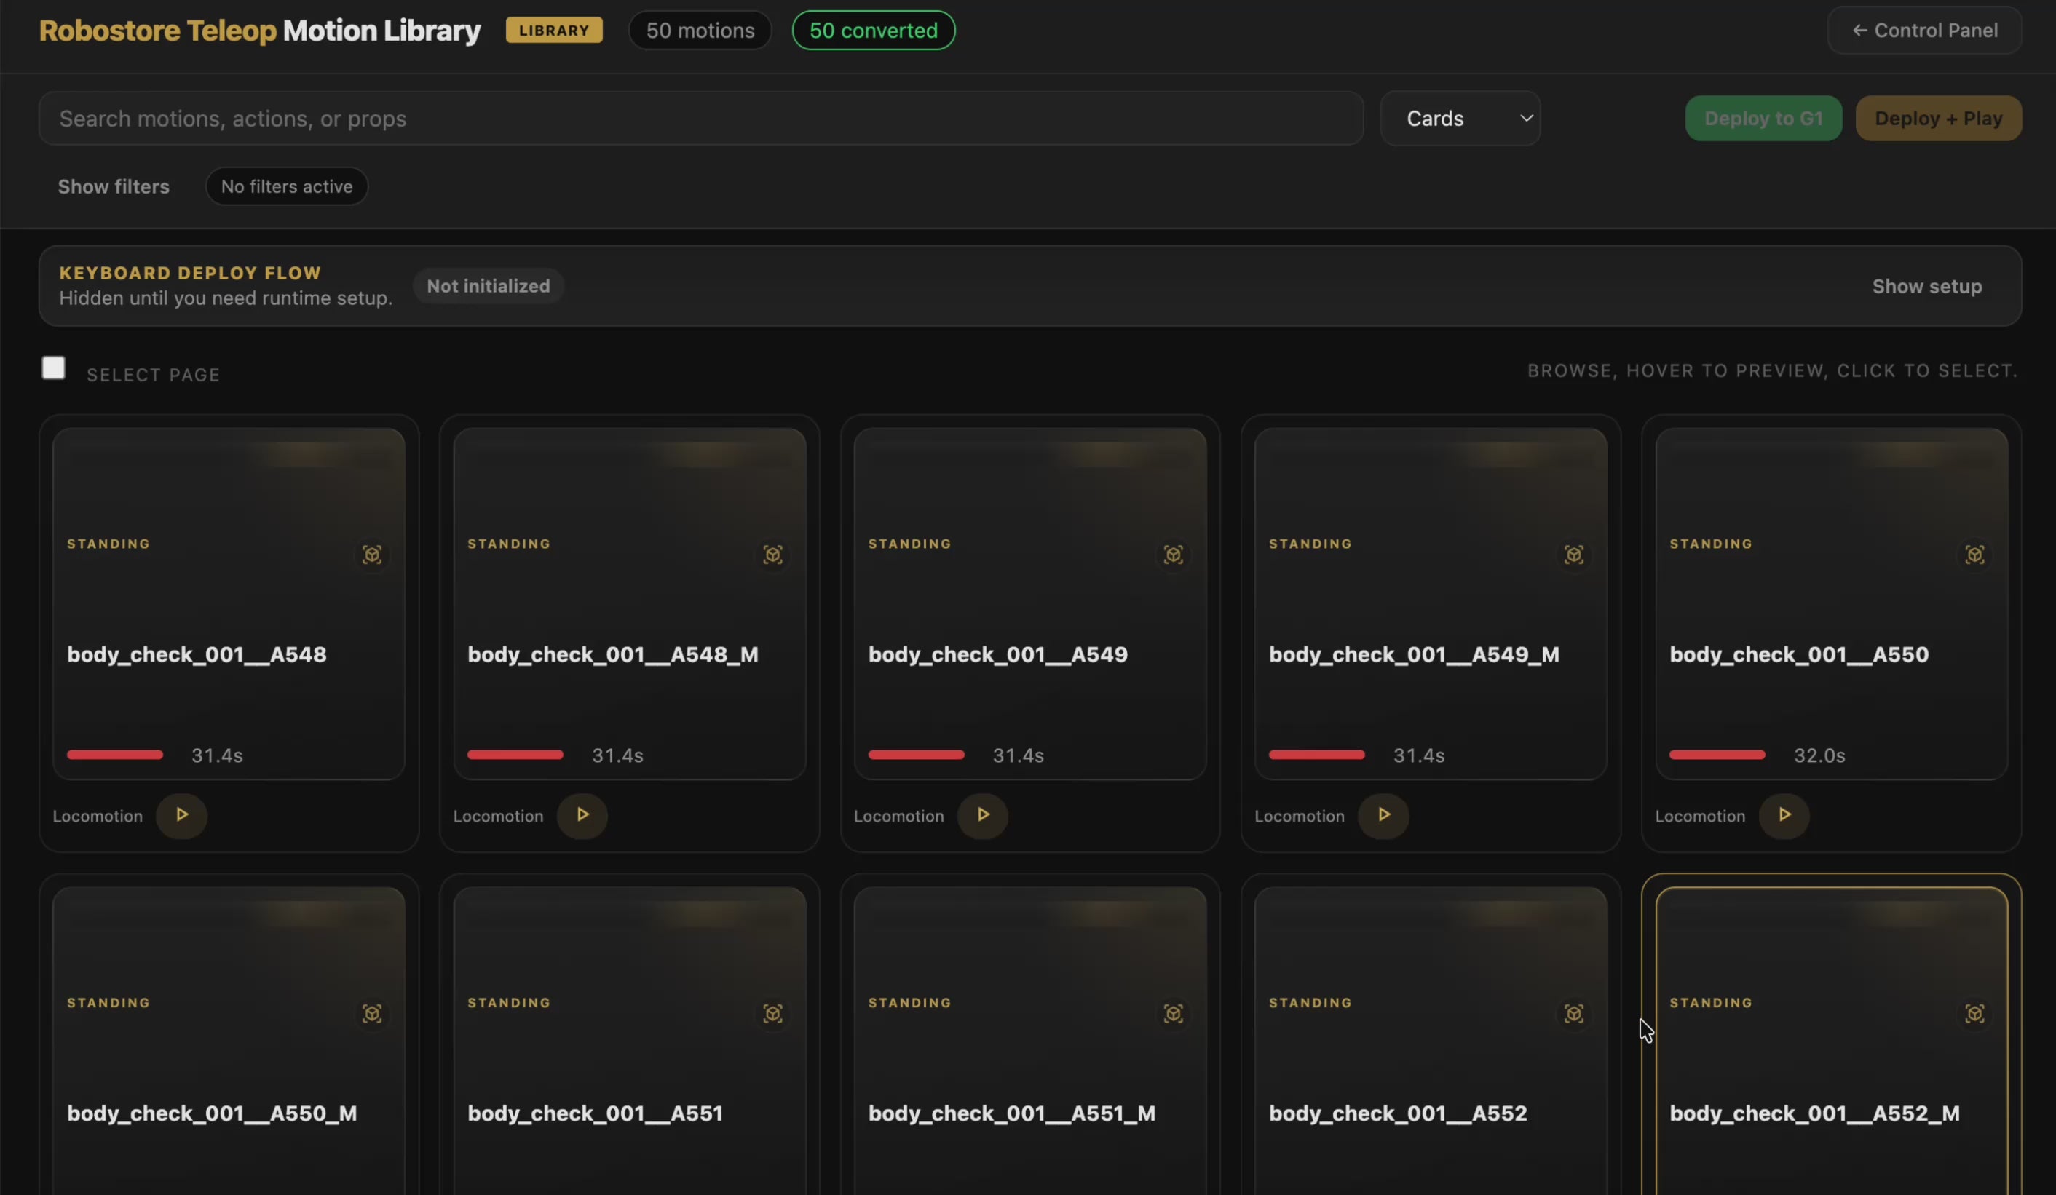This screenshot has height=1195, width=2056.
Task: Focus the search motions input field
Action: point(700,119)
